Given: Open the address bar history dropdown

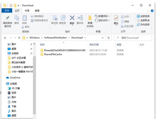Looking at the screenshot, I should click(103, 38).
